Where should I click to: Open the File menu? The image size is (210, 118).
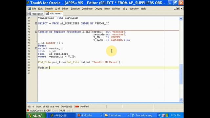pos(34,9)
